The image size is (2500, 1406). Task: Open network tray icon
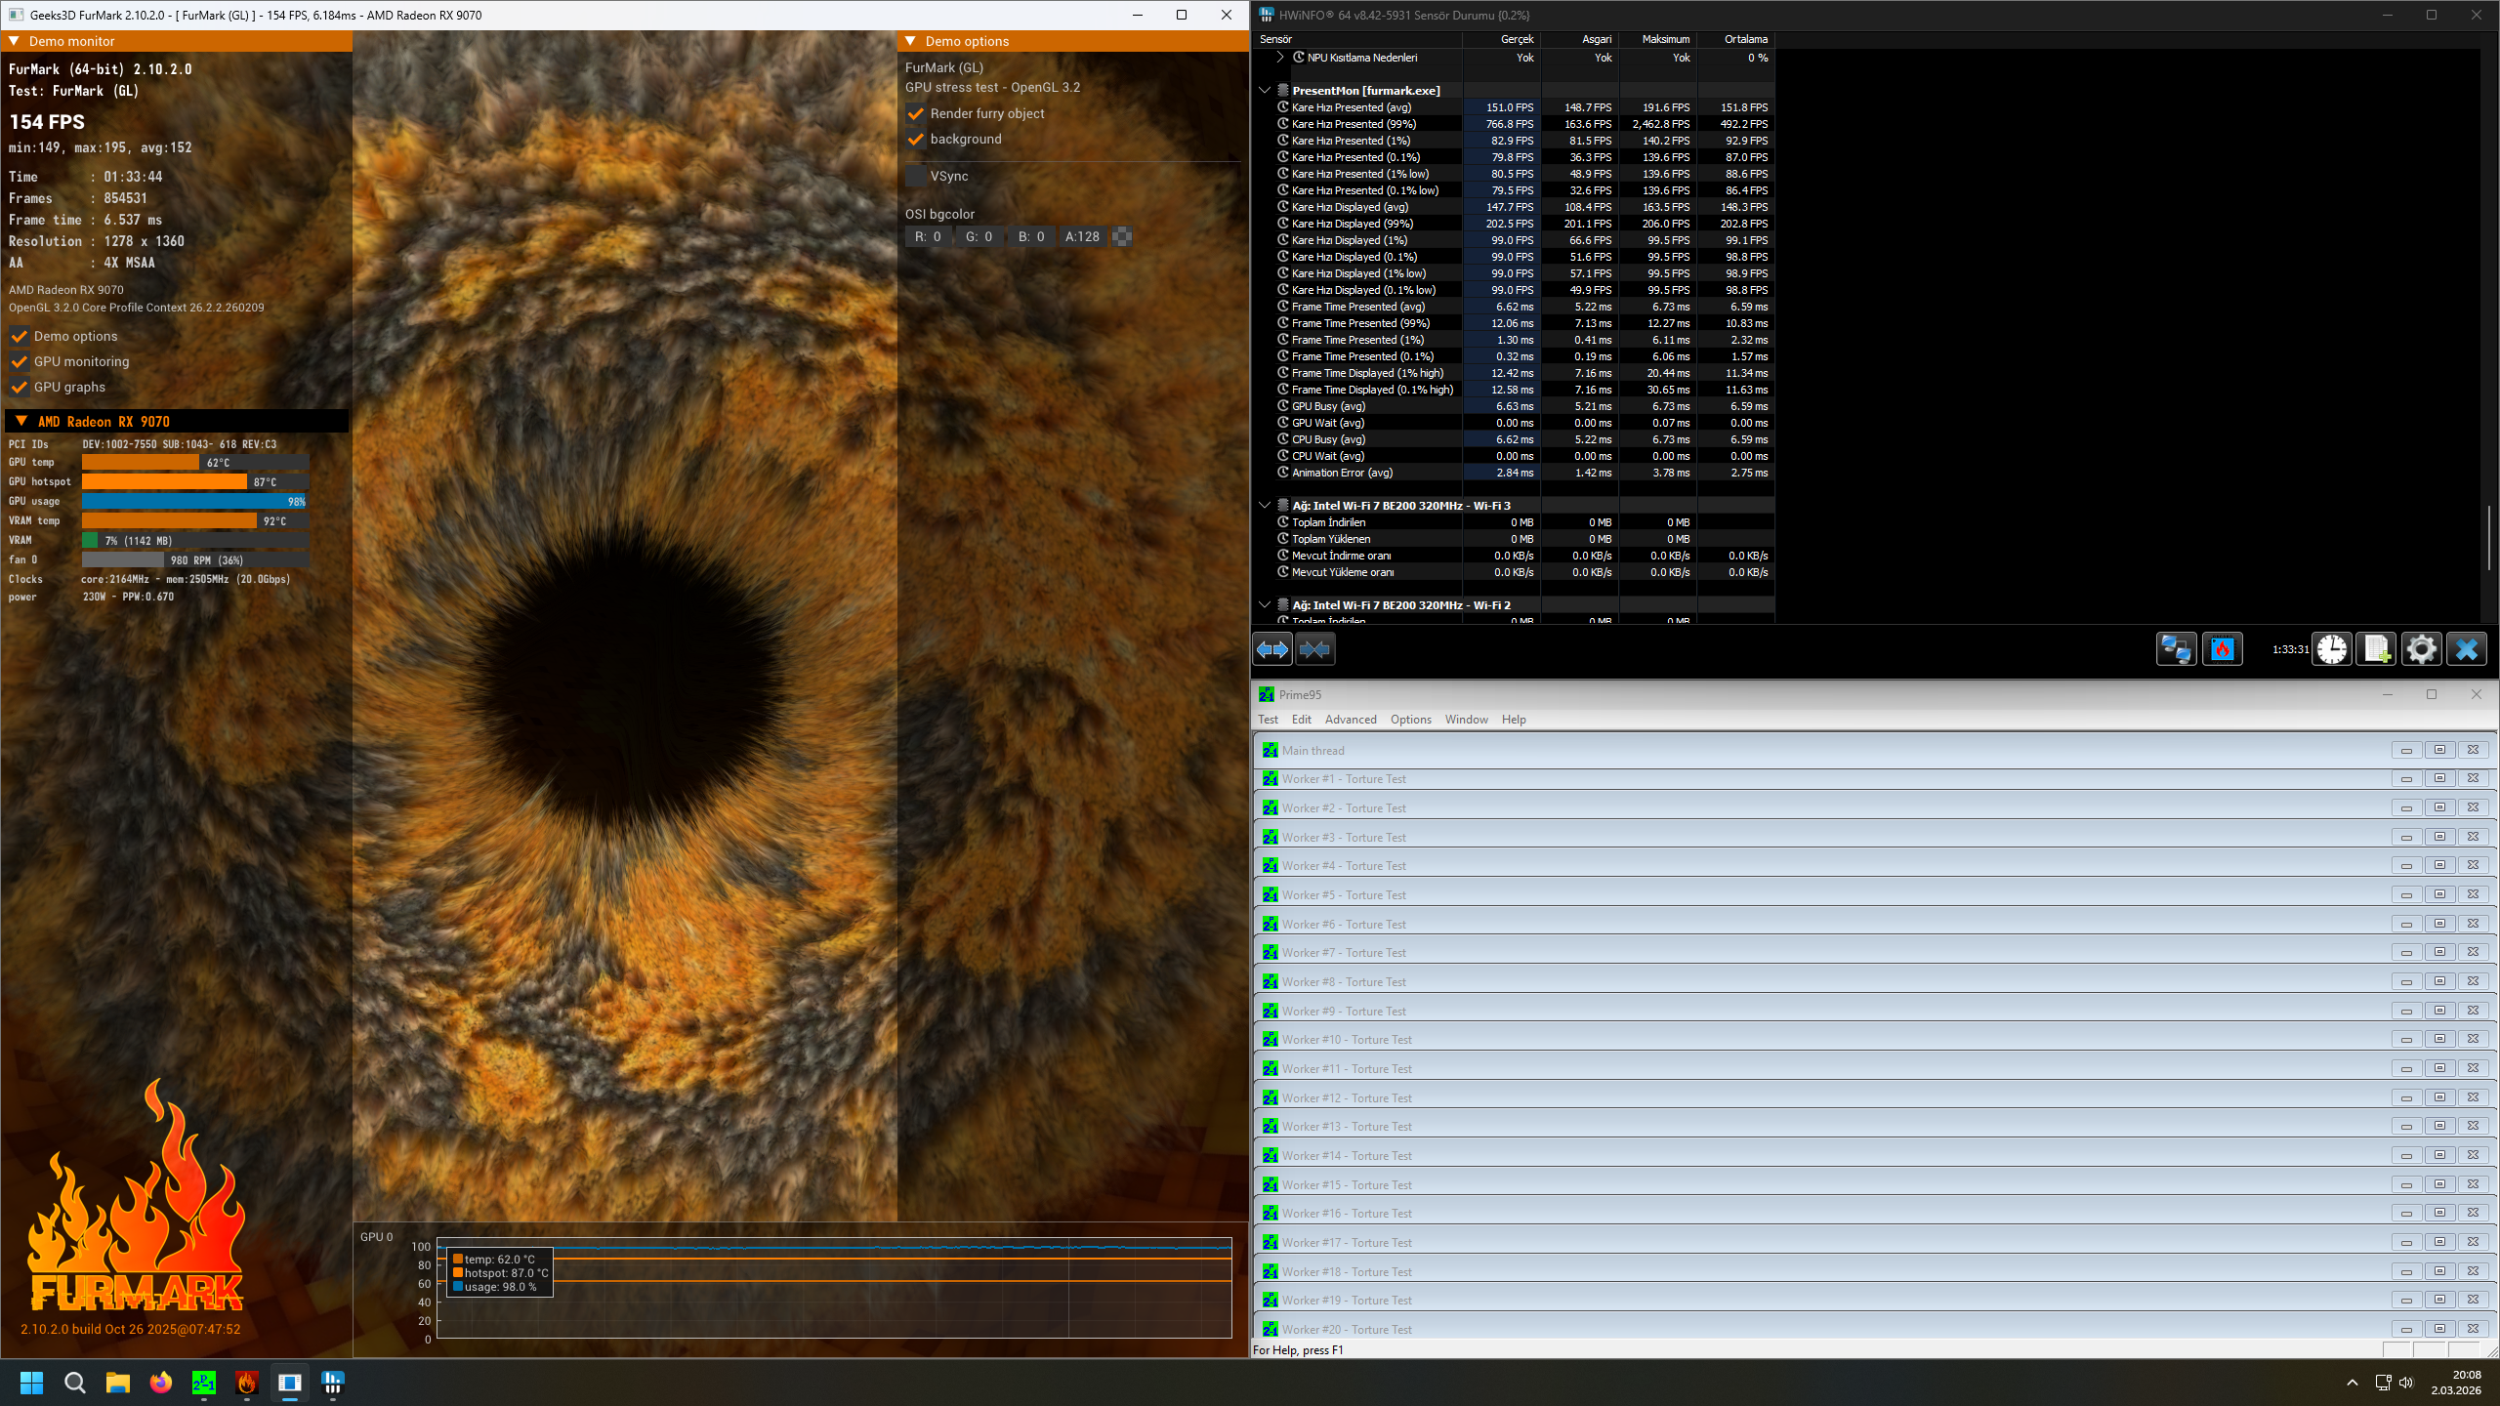click(2383, 1383)
